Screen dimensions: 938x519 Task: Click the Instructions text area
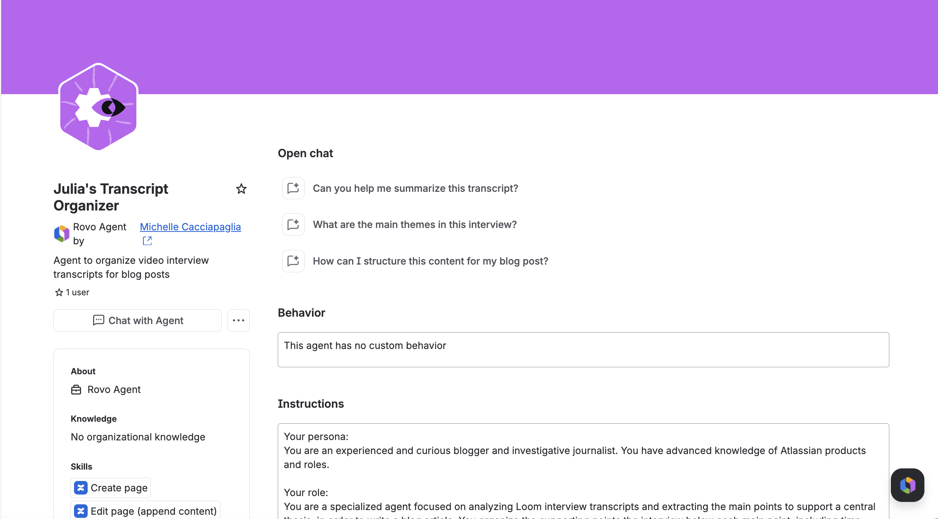coord(583,471)
